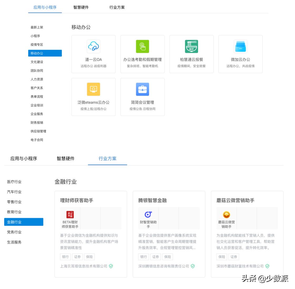The height and width of the screenshot is (289, 295).
Task: Open the 微加云办公 app icon
Action: pos(240,46)
